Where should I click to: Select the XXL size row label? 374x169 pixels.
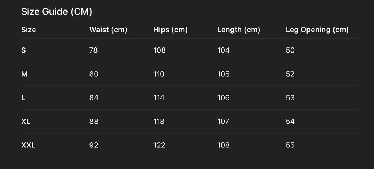click(28, 145)
